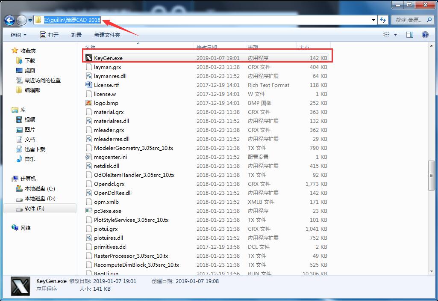The width and height of the screenshot is (438, 301).
Task: Open the view options dropdown arrow
Action: [x=396, y=35]
